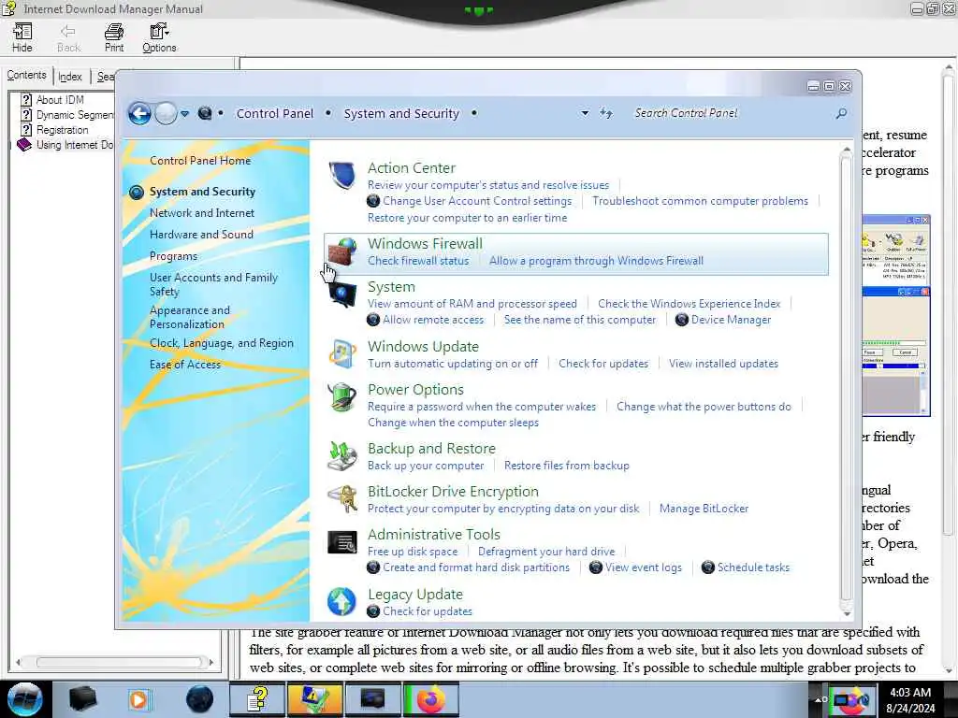Open Schedule tasks link
This screenshot has width=958, height=718.
pyautogui.click(x=753, y=567)
